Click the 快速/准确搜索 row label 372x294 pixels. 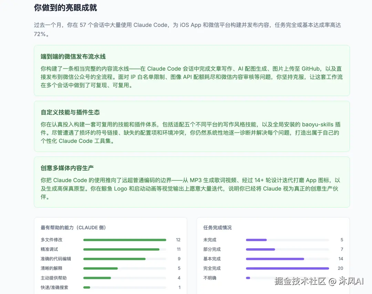[54, 287]
